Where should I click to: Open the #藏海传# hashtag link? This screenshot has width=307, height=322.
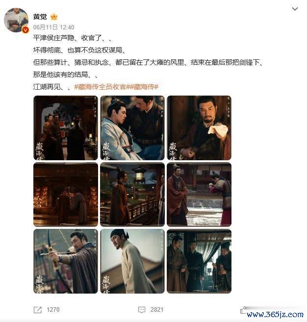pyautogui.click(x=144, y=87)
